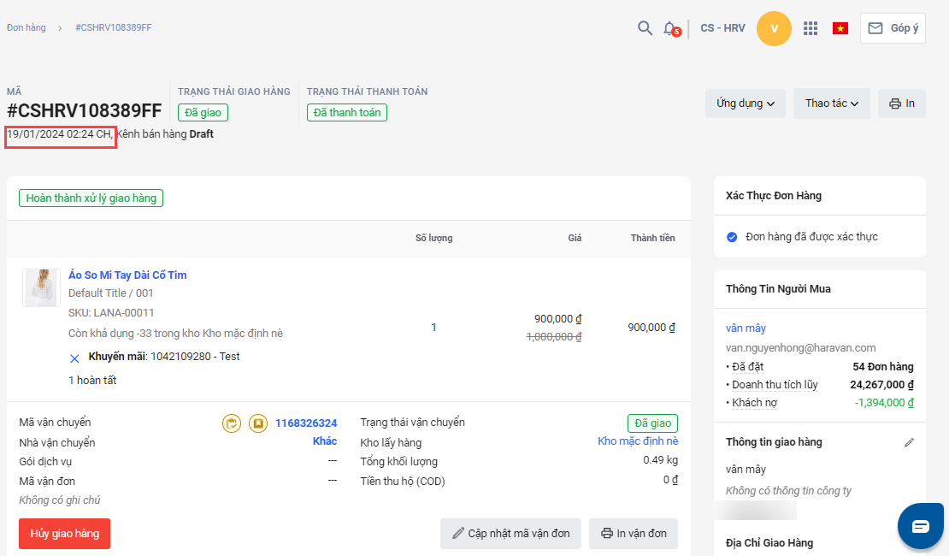Screen dimensions: 949x556
Task: Open tracking number 1168326324 link
Action: (x=305, y=423)
